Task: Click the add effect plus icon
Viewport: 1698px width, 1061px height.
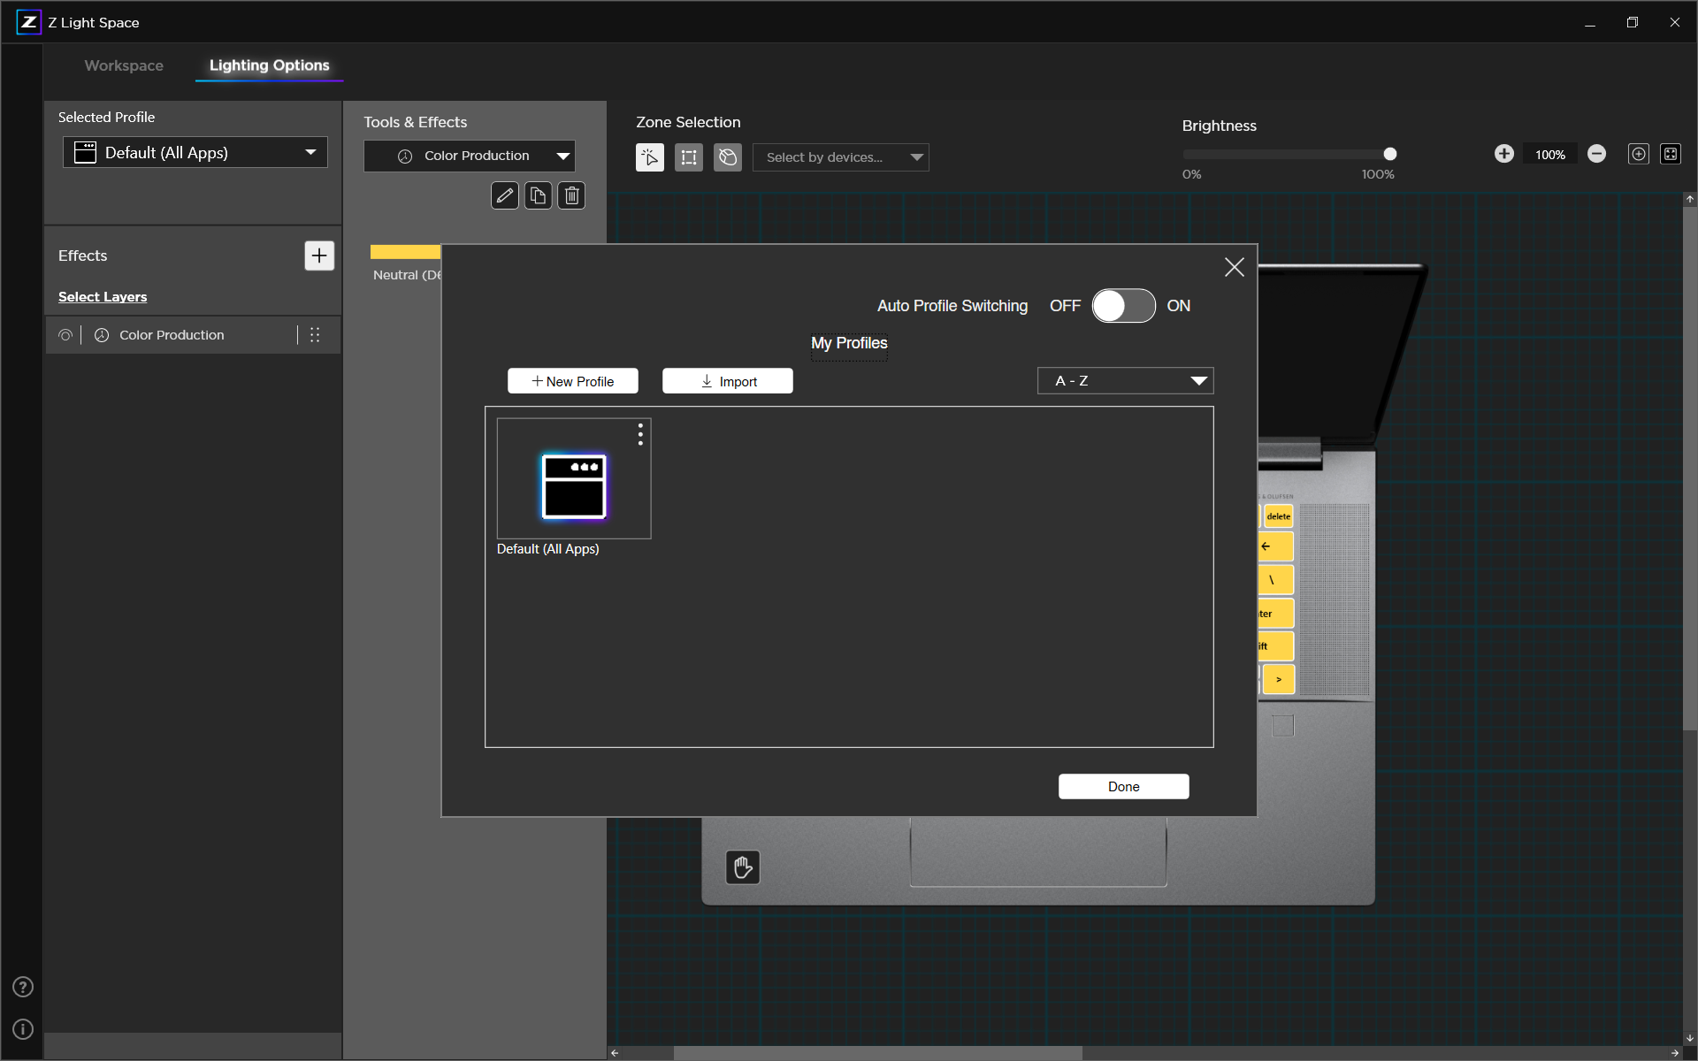Action: coord(319,256)
